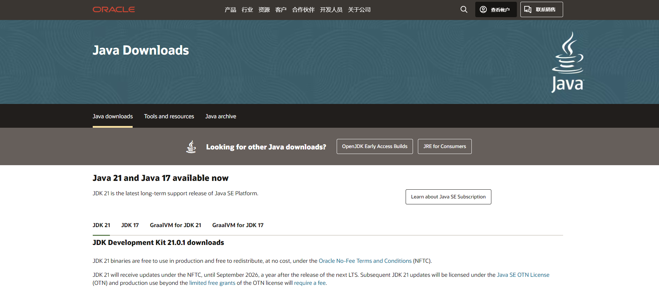The height and width of the screenshot is (288, 659).
Task: Click the small Java cup icon
Action: tap(191, 147)
